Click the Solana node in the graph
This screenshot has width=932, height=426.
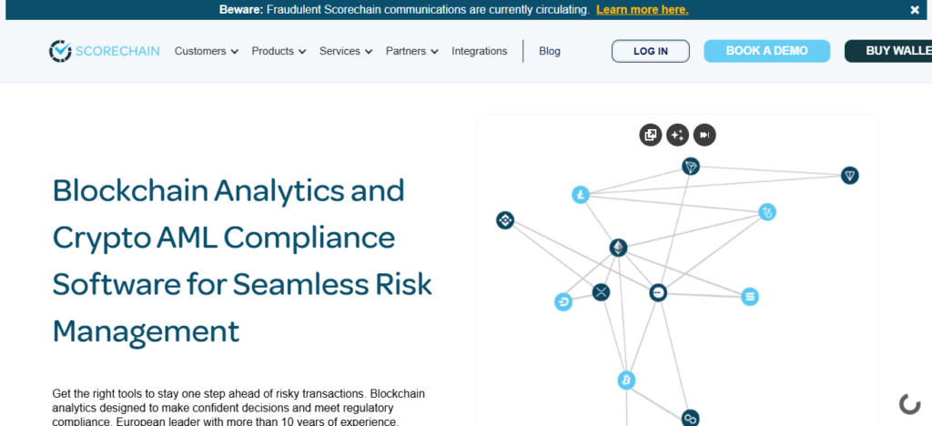click(750, 297)
